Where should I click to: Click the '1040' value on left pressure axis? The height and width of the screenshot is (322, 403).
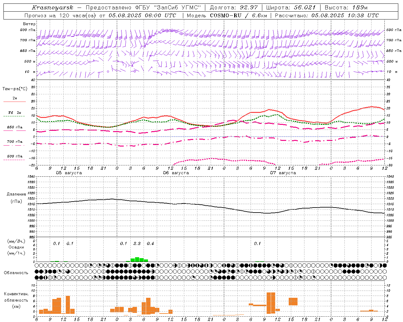[x=31, y=177]
